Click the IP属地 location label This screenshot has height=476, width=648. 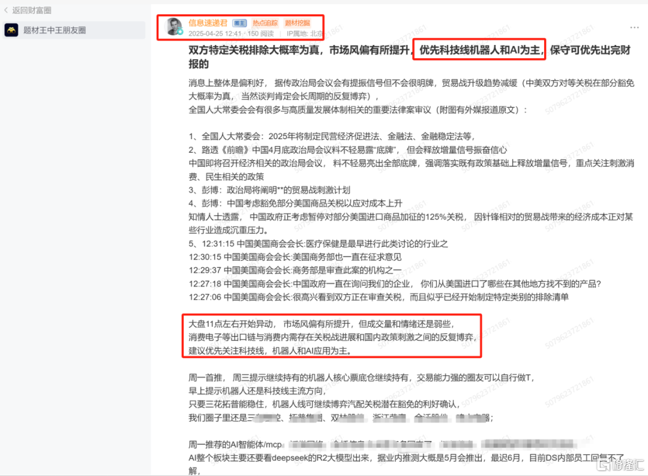pyautogui.click(x=305, y=34)
